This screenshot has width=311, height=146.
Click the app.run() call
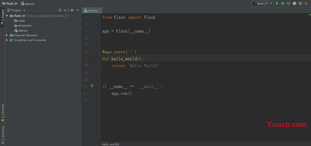tap(121, 93)
